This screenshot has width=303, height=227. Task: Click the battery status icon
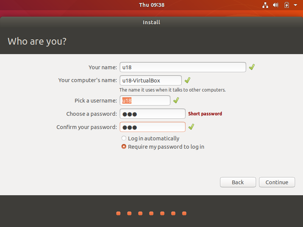point(287,5)
